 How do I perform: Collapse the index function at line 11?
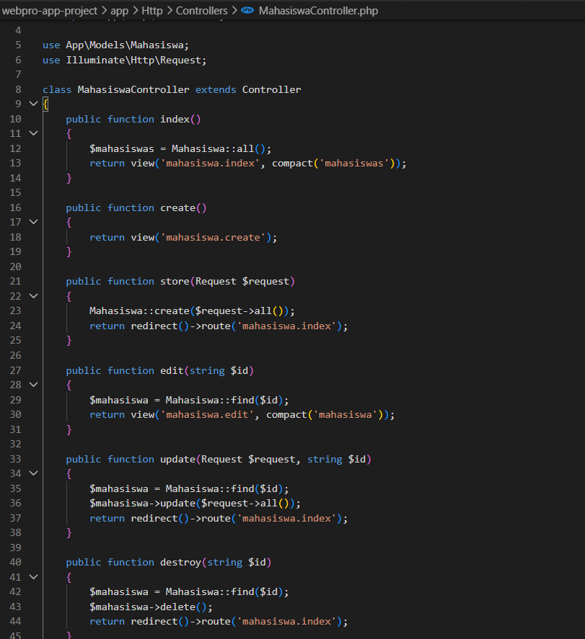(x=33, y=133)
